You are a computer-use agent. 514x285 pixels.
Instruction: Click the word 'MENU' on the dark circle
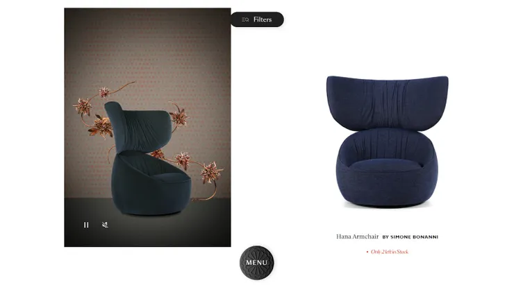pyautogui.click(x=257, y=263)
